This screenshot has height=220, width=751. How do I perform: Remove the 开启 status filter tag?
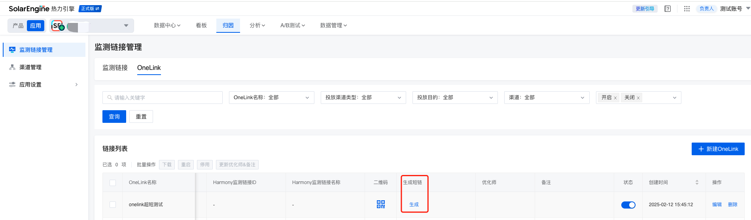(615, 98)
